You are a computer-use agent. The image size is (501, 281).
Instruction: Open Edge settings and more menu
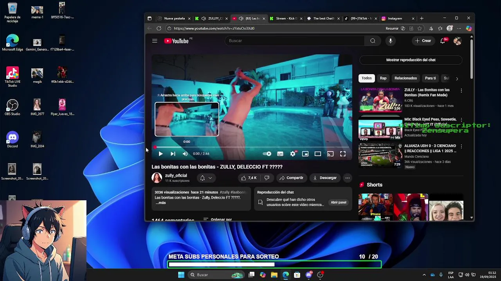coord(459,28)
